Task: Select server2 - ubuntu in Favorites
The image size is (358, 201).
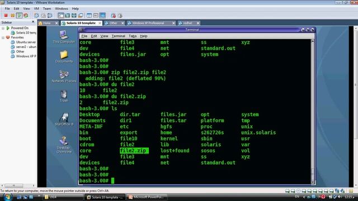Action: point(23,47)
